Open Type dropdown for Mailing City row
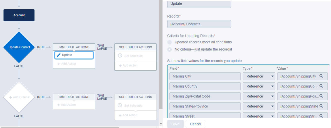 tap(259, 76)
